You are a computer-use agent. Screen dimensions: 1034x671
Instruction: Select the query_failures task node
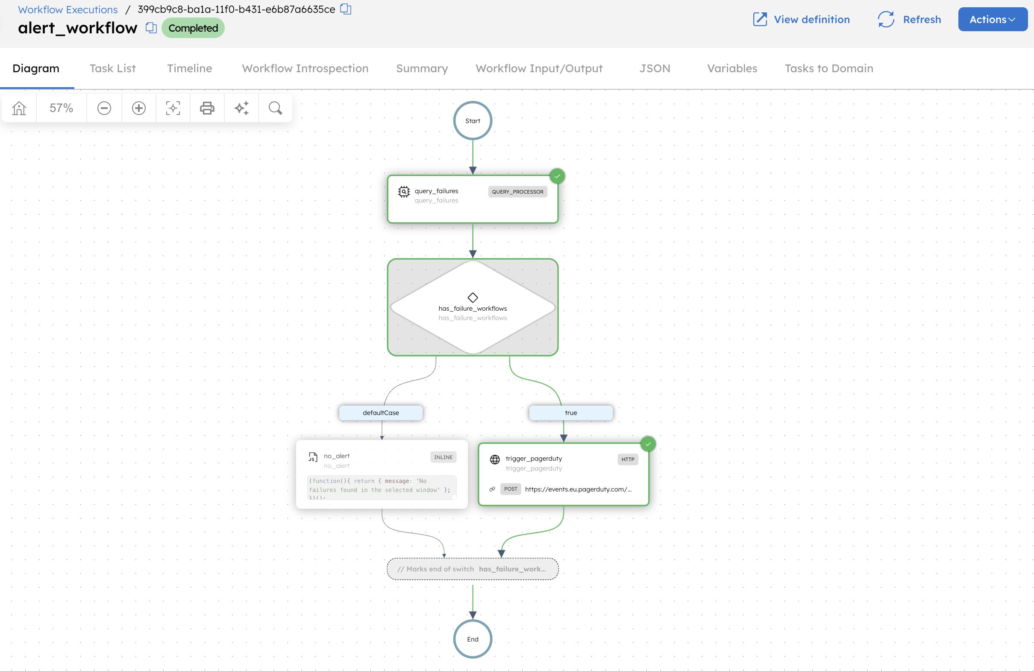(x=472, y=199)
